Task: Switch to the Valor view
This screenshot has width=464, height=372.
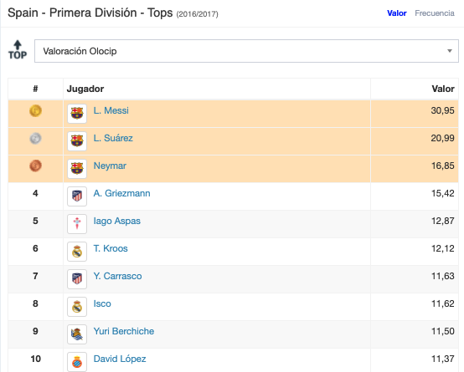Action: click(x=397, y=13)
